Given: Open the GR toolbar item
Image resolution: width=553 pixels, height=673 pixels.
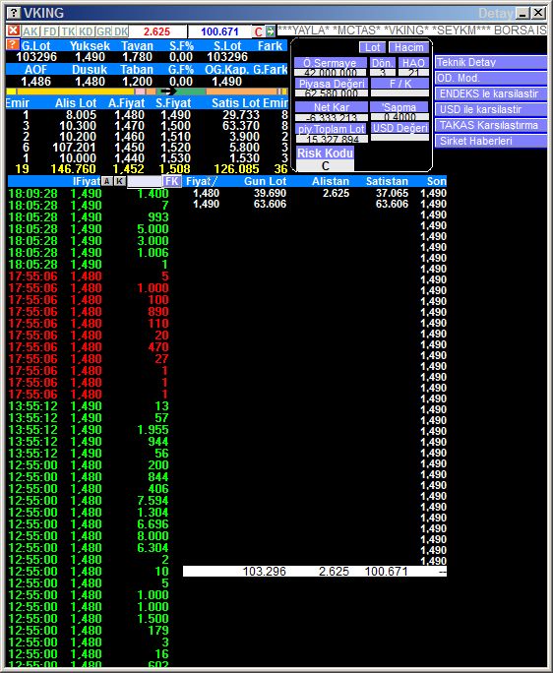Looking at the screenshot, I should pos(103,31).
